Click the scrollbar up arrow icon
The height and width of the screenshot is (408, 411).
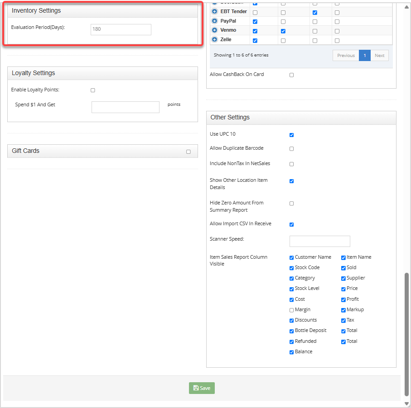406,6
